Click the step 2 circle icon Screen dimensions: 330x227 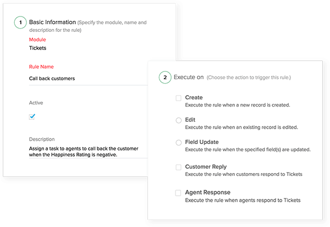163,77
